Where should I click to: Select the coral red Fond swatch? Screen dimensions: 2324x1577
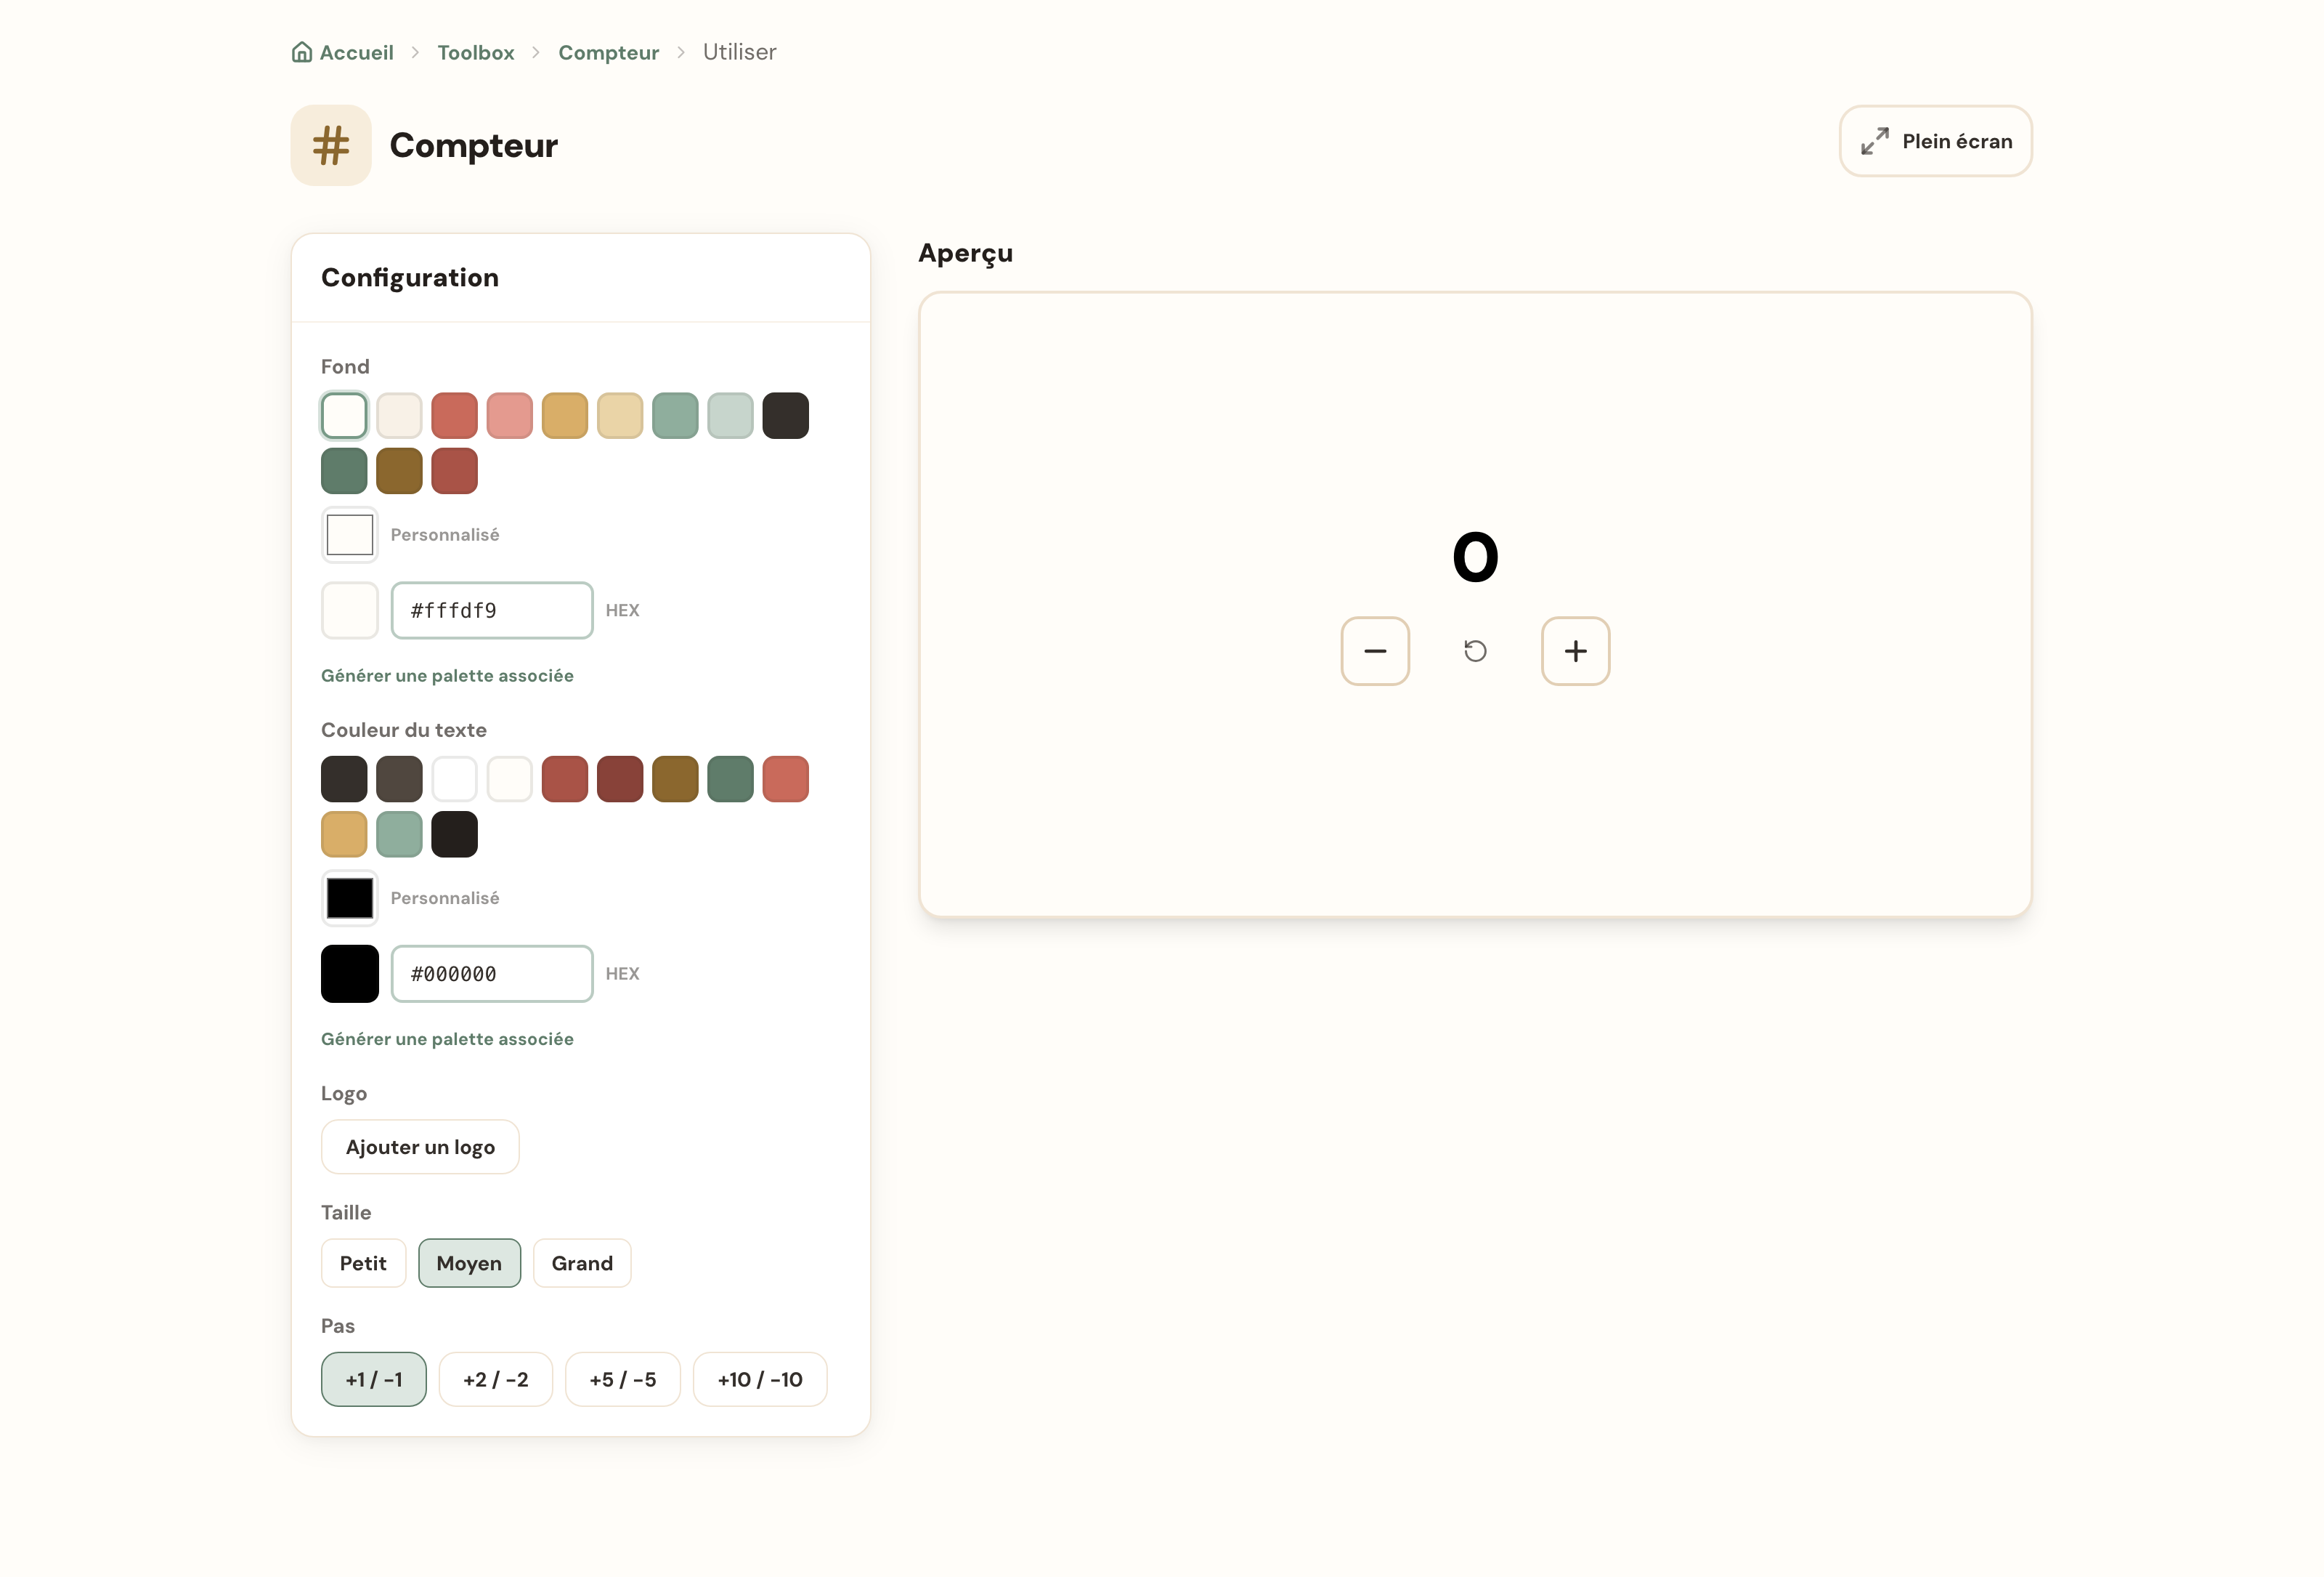point(454,415)
